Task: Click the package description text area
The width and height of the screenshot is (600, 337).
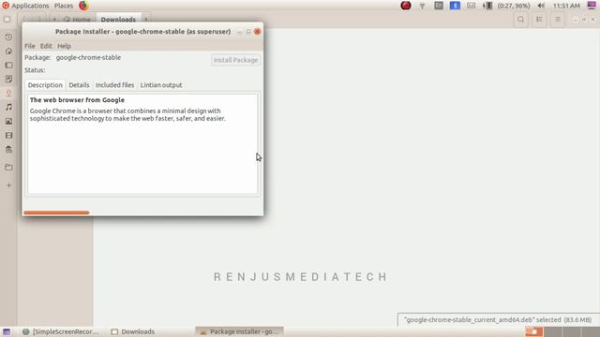Action: click(x=142, y=144)
